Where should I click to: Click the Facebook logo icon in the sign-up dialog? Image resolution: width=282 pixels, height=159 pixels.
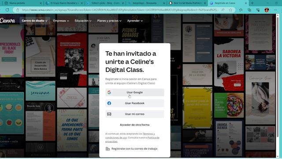[x=109, y=103]
